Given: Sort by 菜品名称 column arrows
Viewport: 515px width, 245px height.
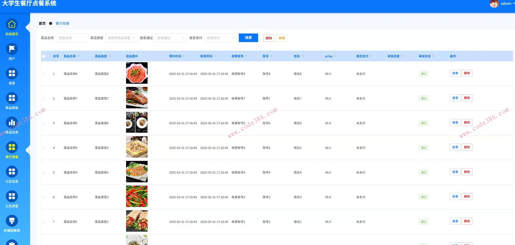Looking at the screenshot, I should click(78, 56).
